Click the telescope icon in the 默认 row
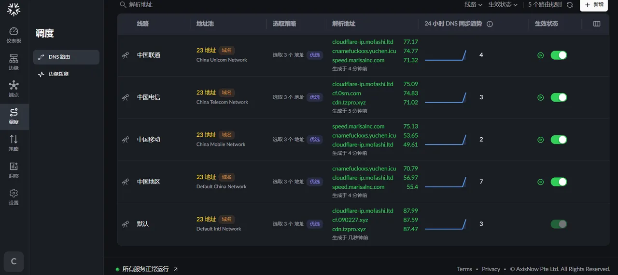Image resolution: width=618 pixels, height=275 pixels. click(126, 224)
